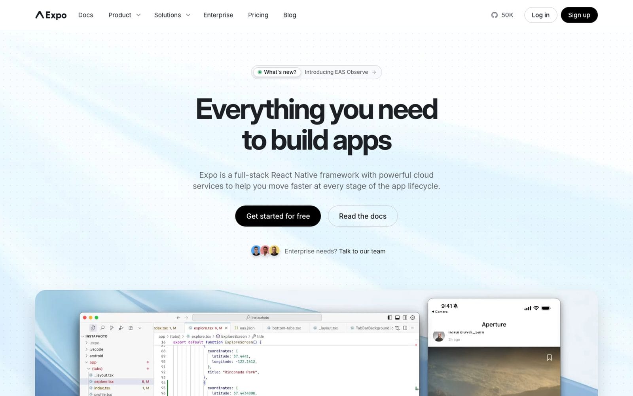Click the landscape photo in the phone preview

tap(494, 371)
